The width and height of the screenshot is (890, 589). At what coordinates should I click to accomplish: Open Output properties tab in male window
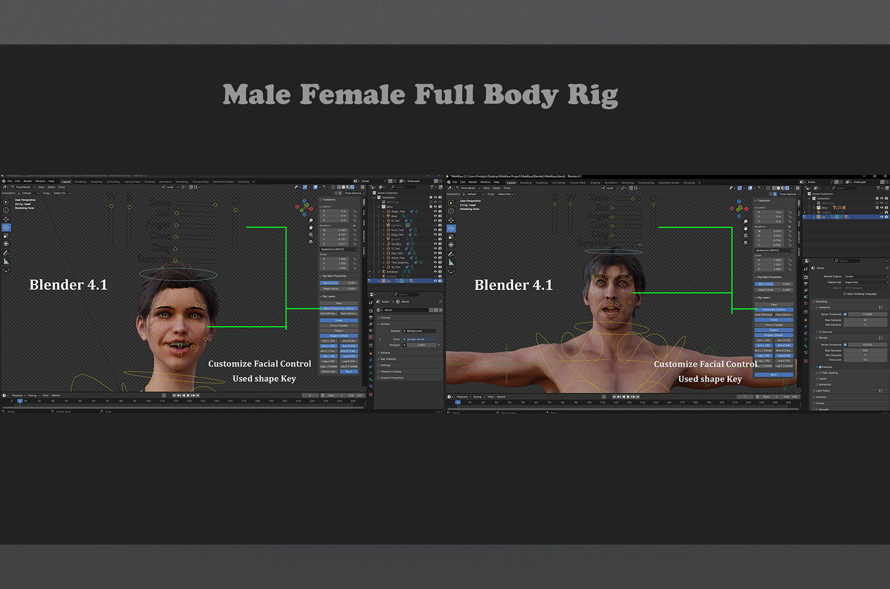[x=805, y=283]
